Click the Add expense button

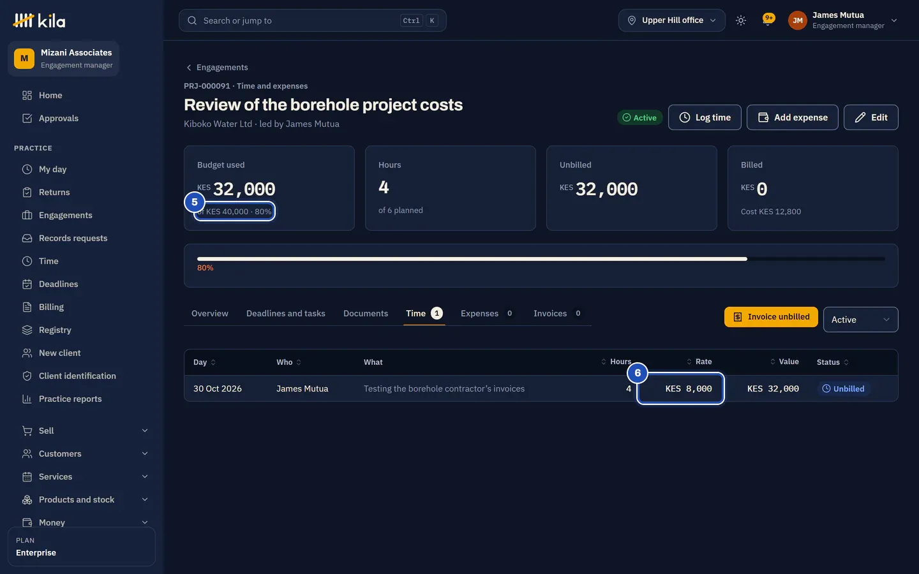793,117
